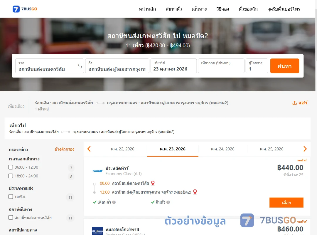The width and height of the screenshot is (317, 235).
Task: Click ประหยัดทัวร์ operator logo
Action: [x=97, y=171]
